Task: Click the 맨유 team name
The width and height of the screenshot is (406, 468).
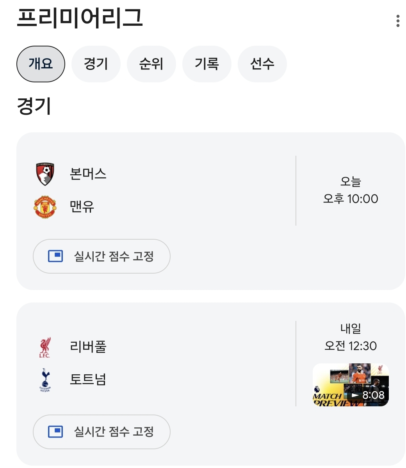Action: [x=82, y=206]
